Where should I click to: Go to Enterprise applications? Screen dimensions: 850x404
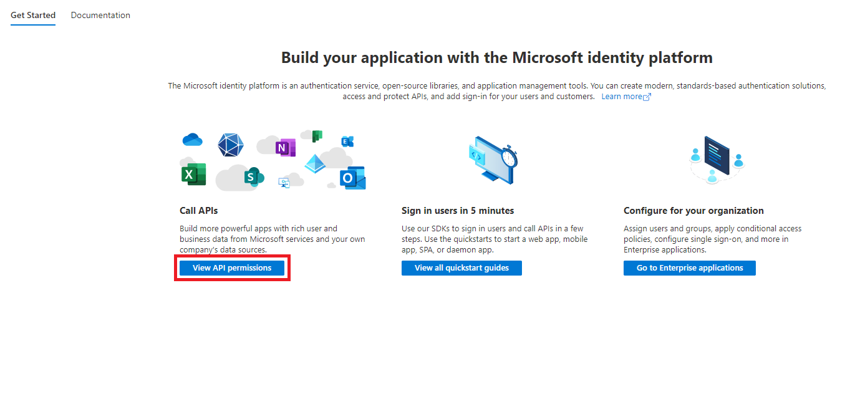(689, 267)
